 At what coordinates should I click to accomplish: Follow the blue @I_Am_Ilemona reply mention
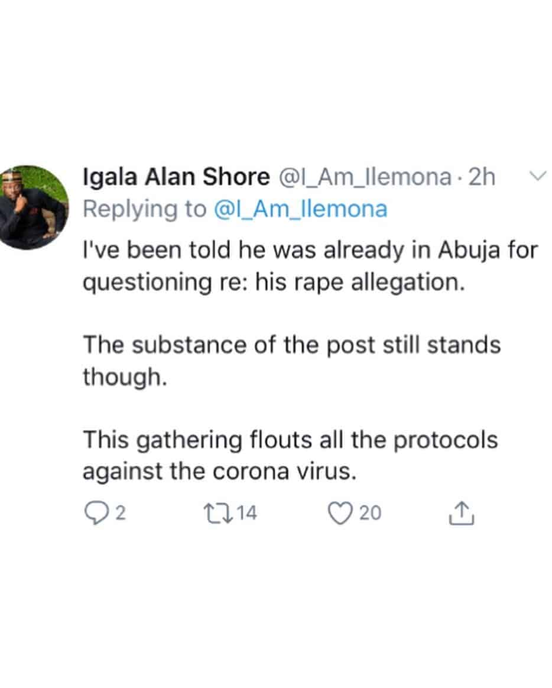301,209
